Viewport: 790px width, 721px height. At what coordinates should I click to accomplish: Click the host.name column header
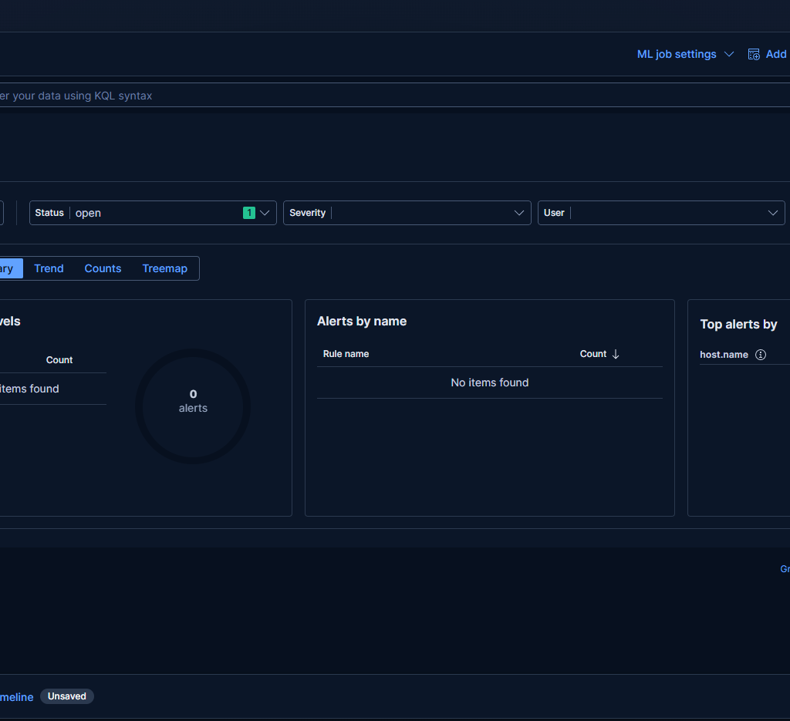724,355
